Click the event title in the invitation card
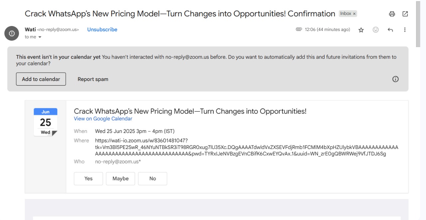Viewport: 426px width, 220px height. pyautogui.click(x=190, y=111)
